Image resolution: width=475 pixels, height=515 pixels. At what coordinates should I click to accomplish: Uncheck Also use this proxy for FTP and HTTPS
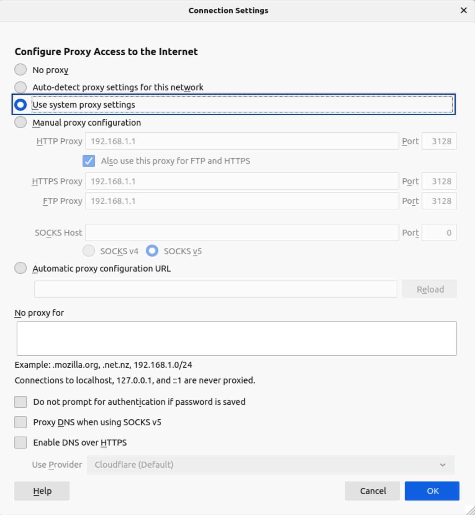[88, 161]
